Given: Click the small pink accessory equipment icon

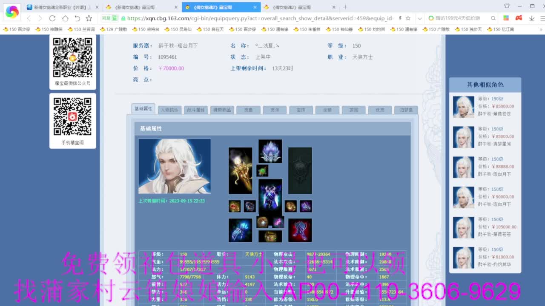Looking at the screenshot, I should click(278, 222).
